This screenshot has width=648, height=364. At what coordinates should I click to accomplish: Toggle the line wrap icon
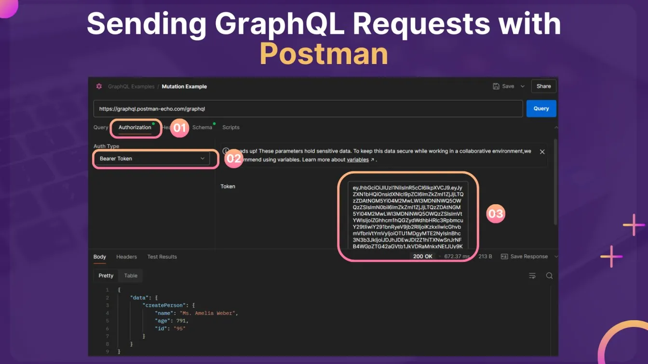pyautogui.click(x=532, y=276)
